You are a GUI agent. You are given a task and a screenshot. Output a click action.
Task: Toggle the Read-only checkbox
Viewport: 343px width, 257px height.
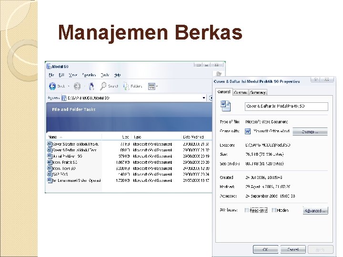point(247,210)
